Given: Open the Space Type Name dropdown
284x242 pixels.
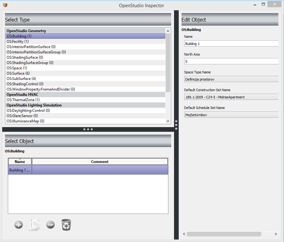Looking at the screenshot, I should point(231,79).
